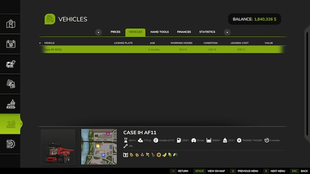The image size is (310, 174).
Task: Open the production chains factory icon
Action: 11,104
